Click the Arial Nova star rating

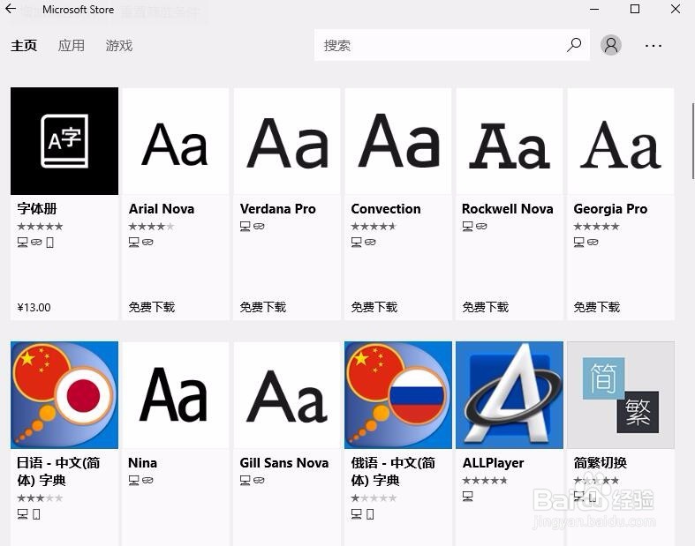pyautogui.click(x=152, y=227)
